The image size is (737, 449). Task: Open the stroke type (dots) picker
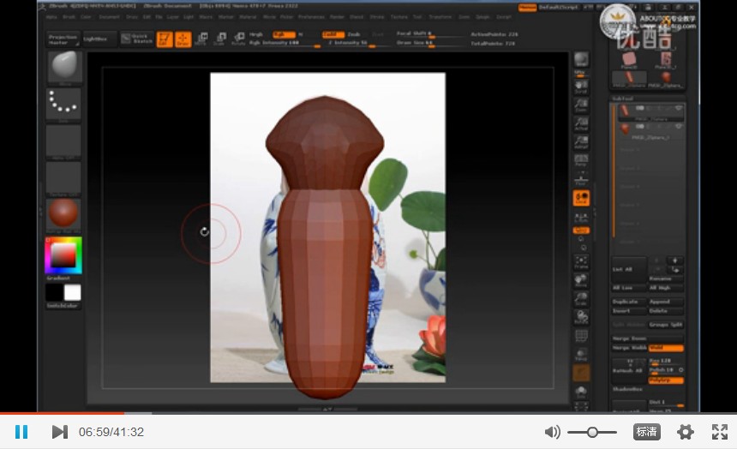pyautogui.click(x=64, y=105)
